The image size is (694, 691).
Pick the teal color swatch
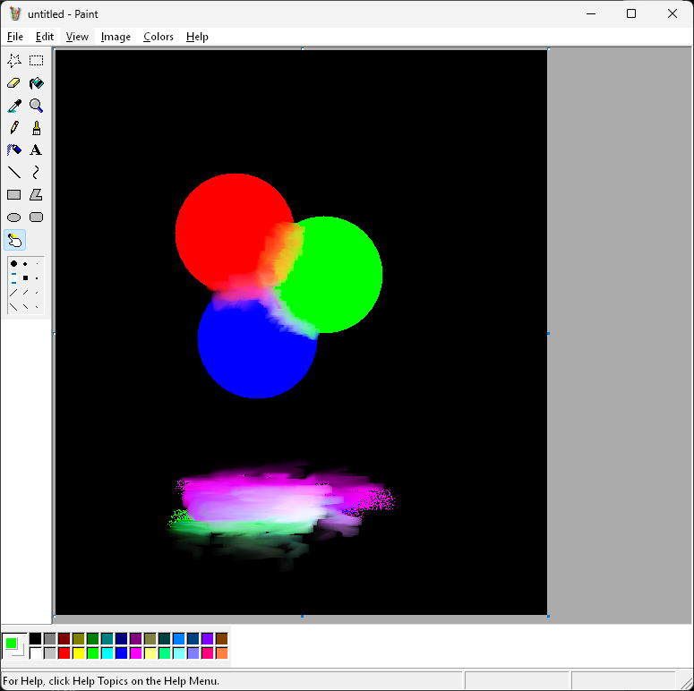point(107,638)
